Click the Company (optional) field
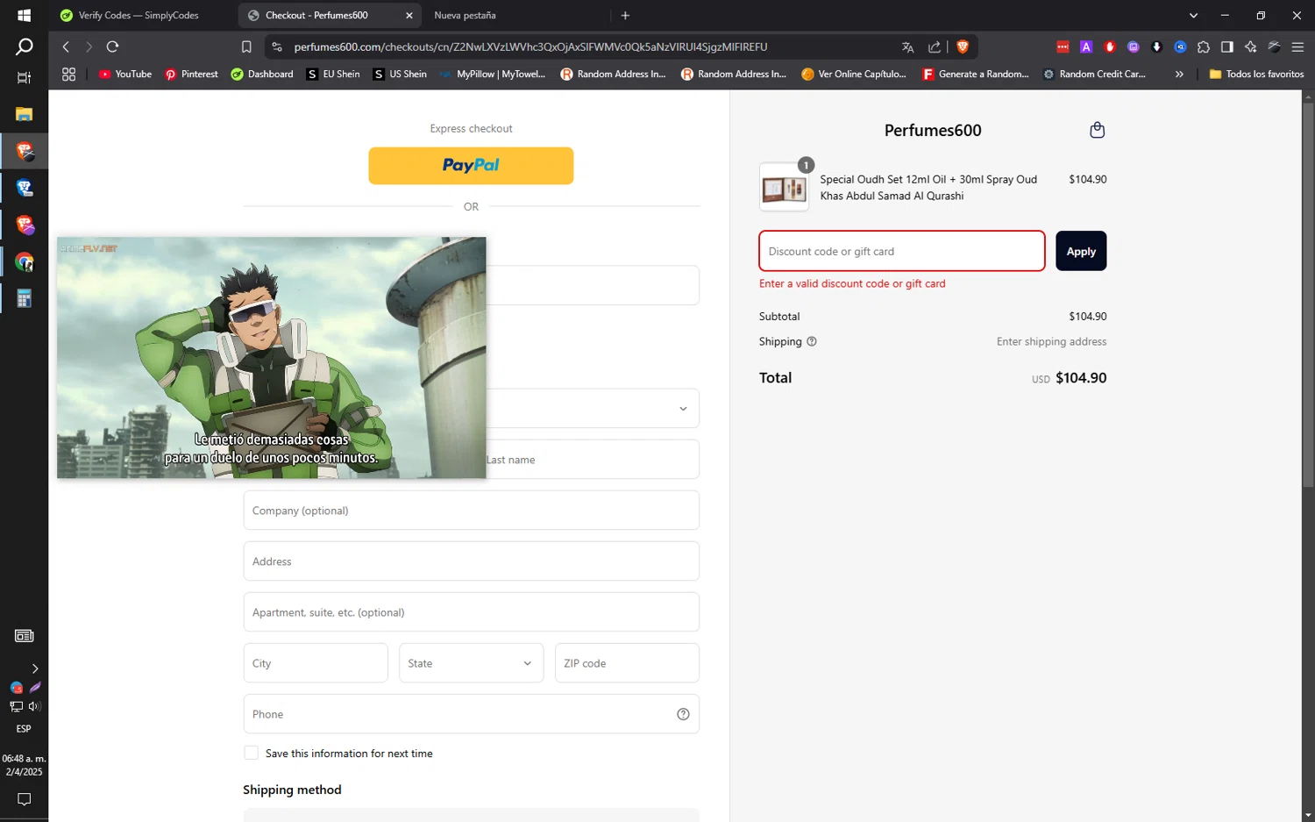The image size is (1315, 822). [471, 511]
